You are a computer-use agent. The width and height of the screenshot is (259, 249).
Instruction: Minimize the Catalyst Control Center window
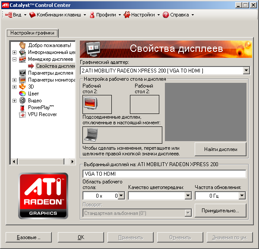pos(238,5)
